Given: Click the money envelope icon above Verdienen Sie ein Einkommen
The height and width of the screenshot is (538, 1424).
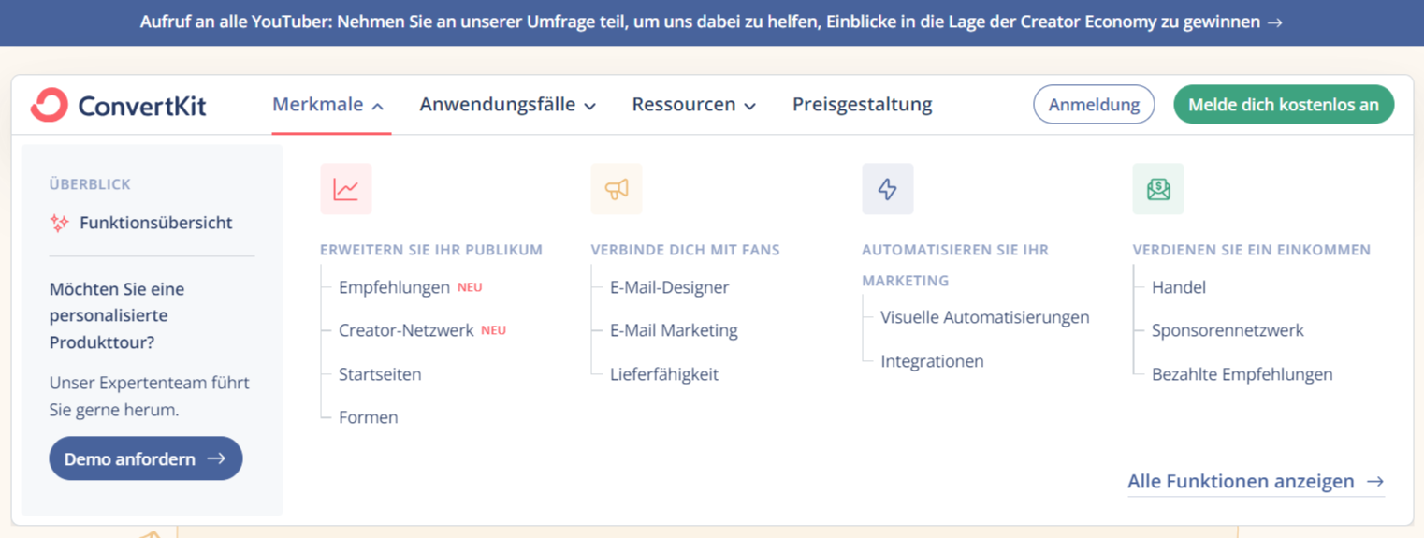Looking at the screenshot, I should (x=1158, y=189).
